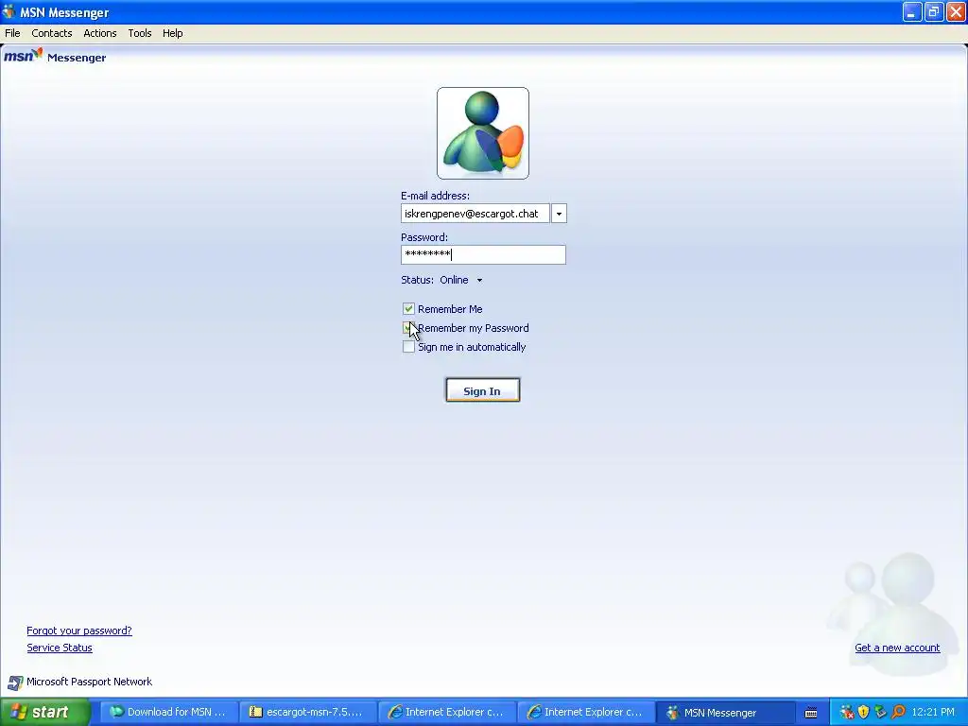
Task: Switch to Download for MSN taskbar window
Action: coord(168,713)
